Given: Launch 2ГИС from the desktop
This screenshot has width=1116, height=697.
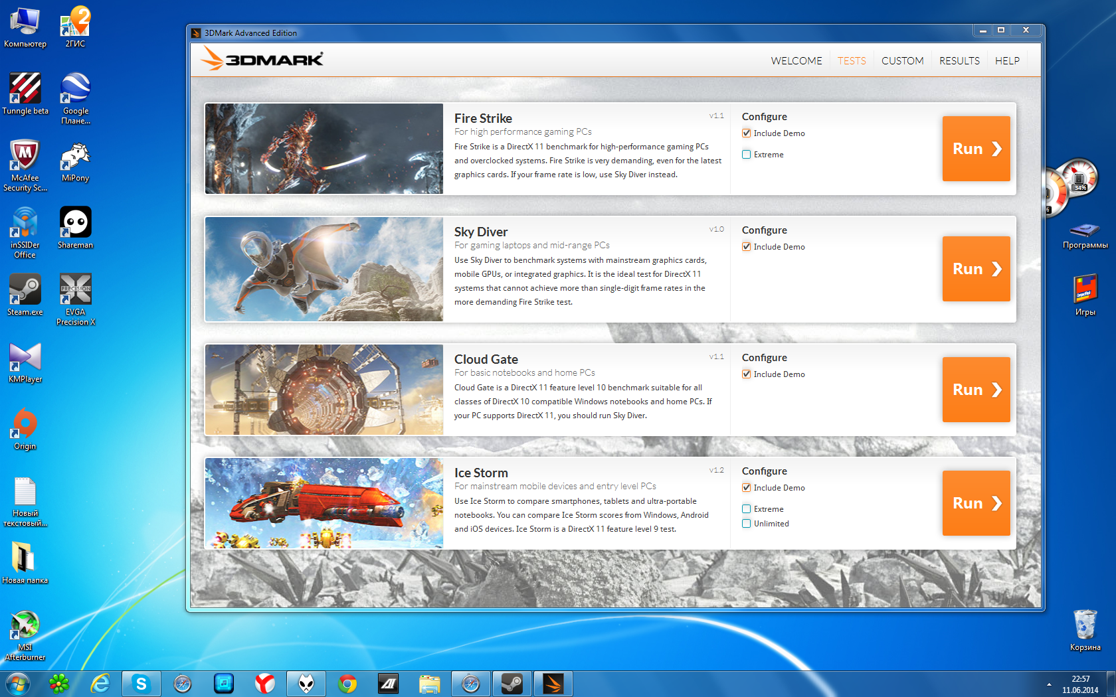Looking at the screenshot, I should click(75, 27).
